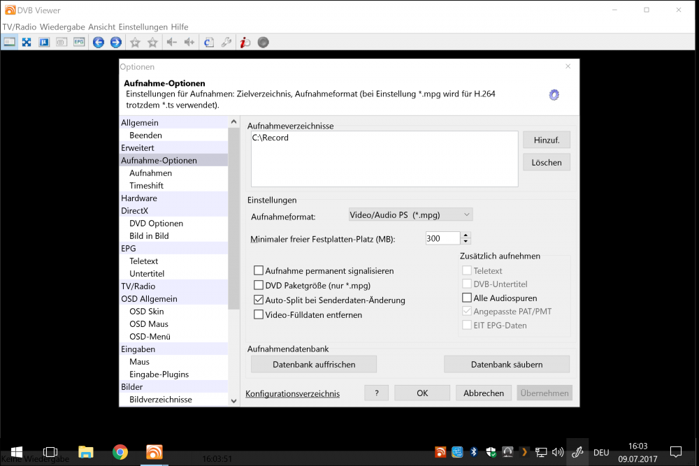Click the gray record button icon

[x=264, y=42]
